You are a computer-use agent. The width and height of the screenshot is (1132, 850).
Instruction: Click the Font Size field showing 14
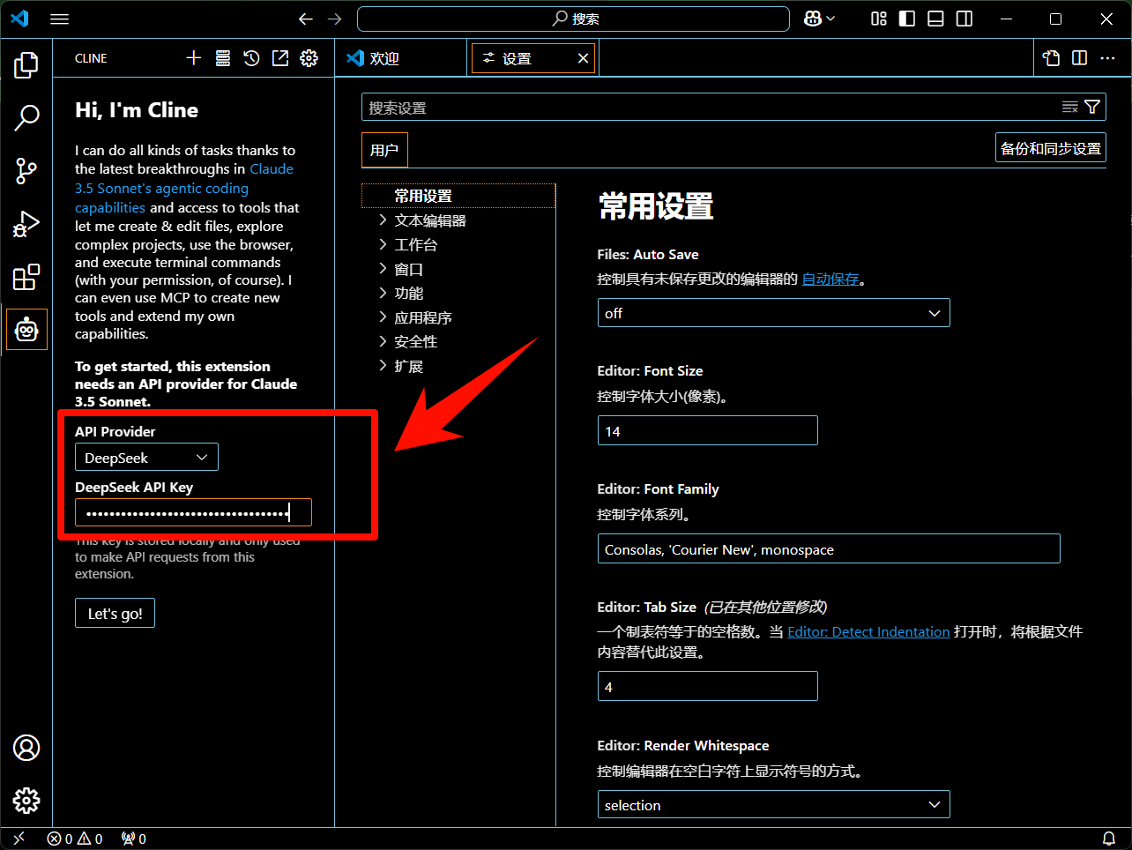(707, 431)
